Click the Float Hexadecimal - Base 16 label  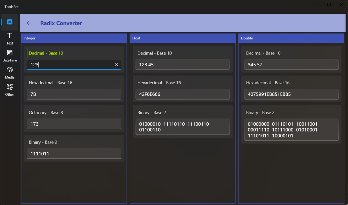[x=159, y=83]
